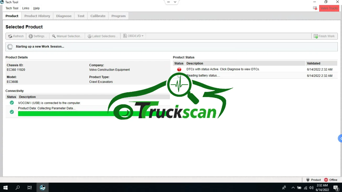
Task: Click the "Product Type:" label
Action: click(x=99, y=77)
